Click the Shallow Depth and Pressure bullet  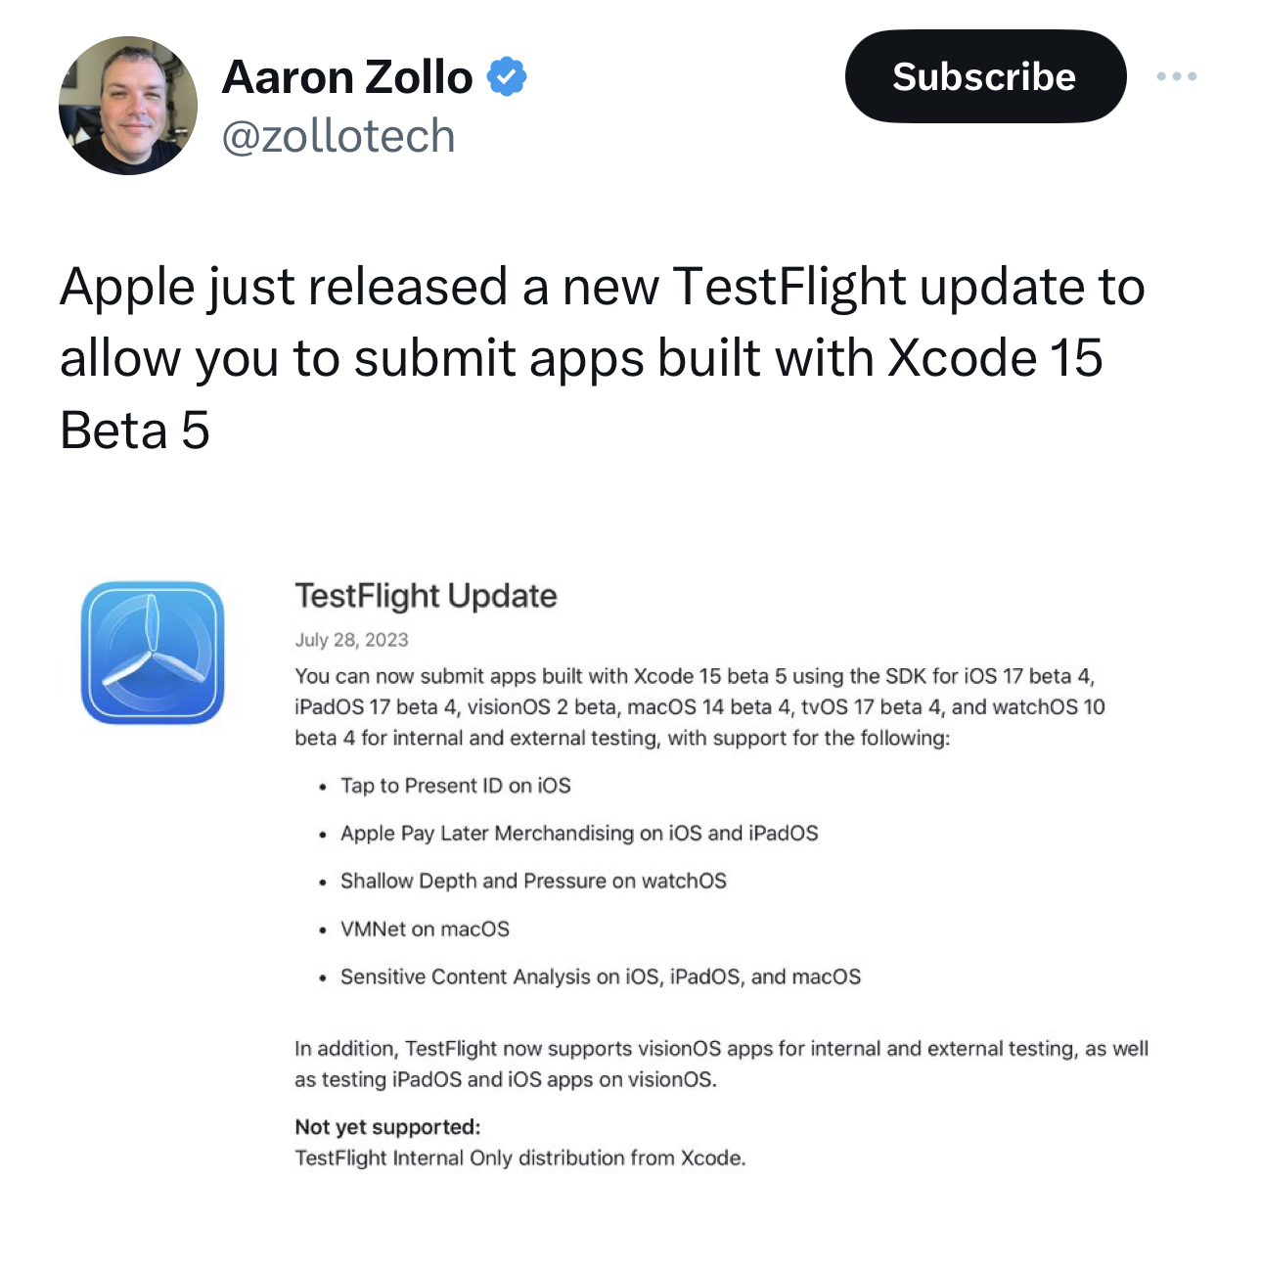533,881
